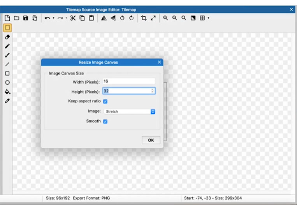Select the Brush tool
This screenshot has height=210, width=297.
[x=7, y=55]
